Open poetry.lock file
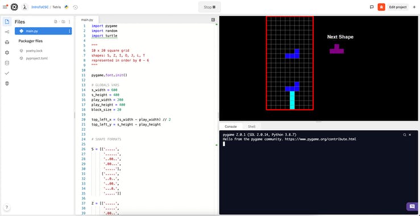Image resolution: width=420 pixels, height=216 pixels. coord(34,51)
